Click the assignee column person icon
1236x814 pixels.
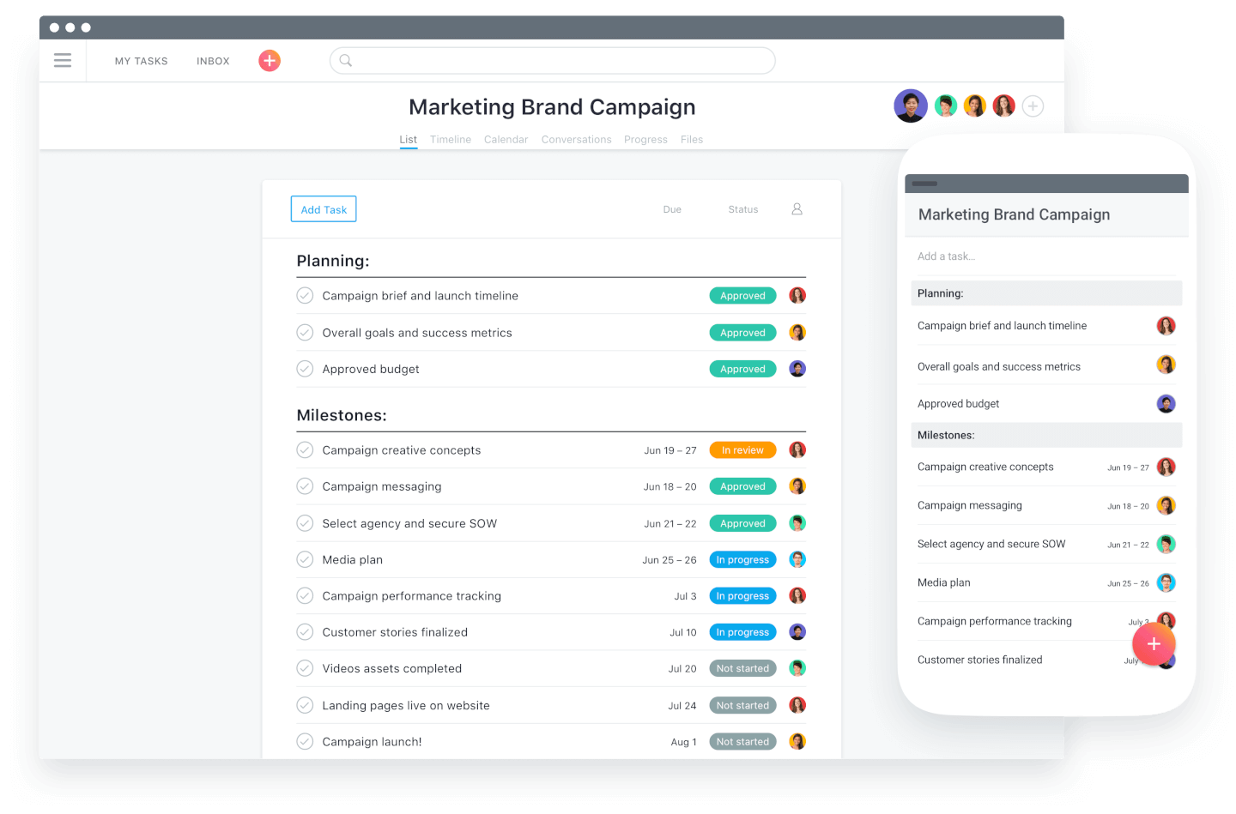click(x=797, y=209)
